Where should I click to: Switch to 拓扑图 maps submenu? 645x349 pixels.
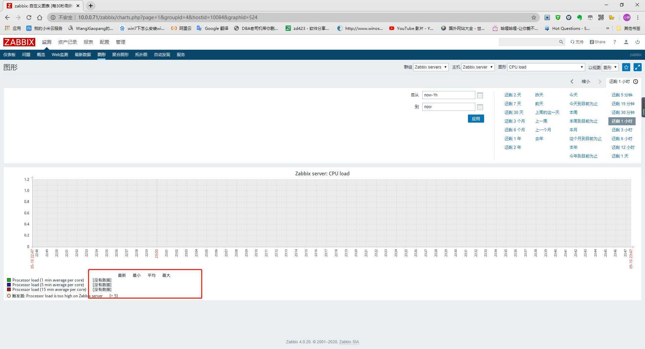[141, 55]
